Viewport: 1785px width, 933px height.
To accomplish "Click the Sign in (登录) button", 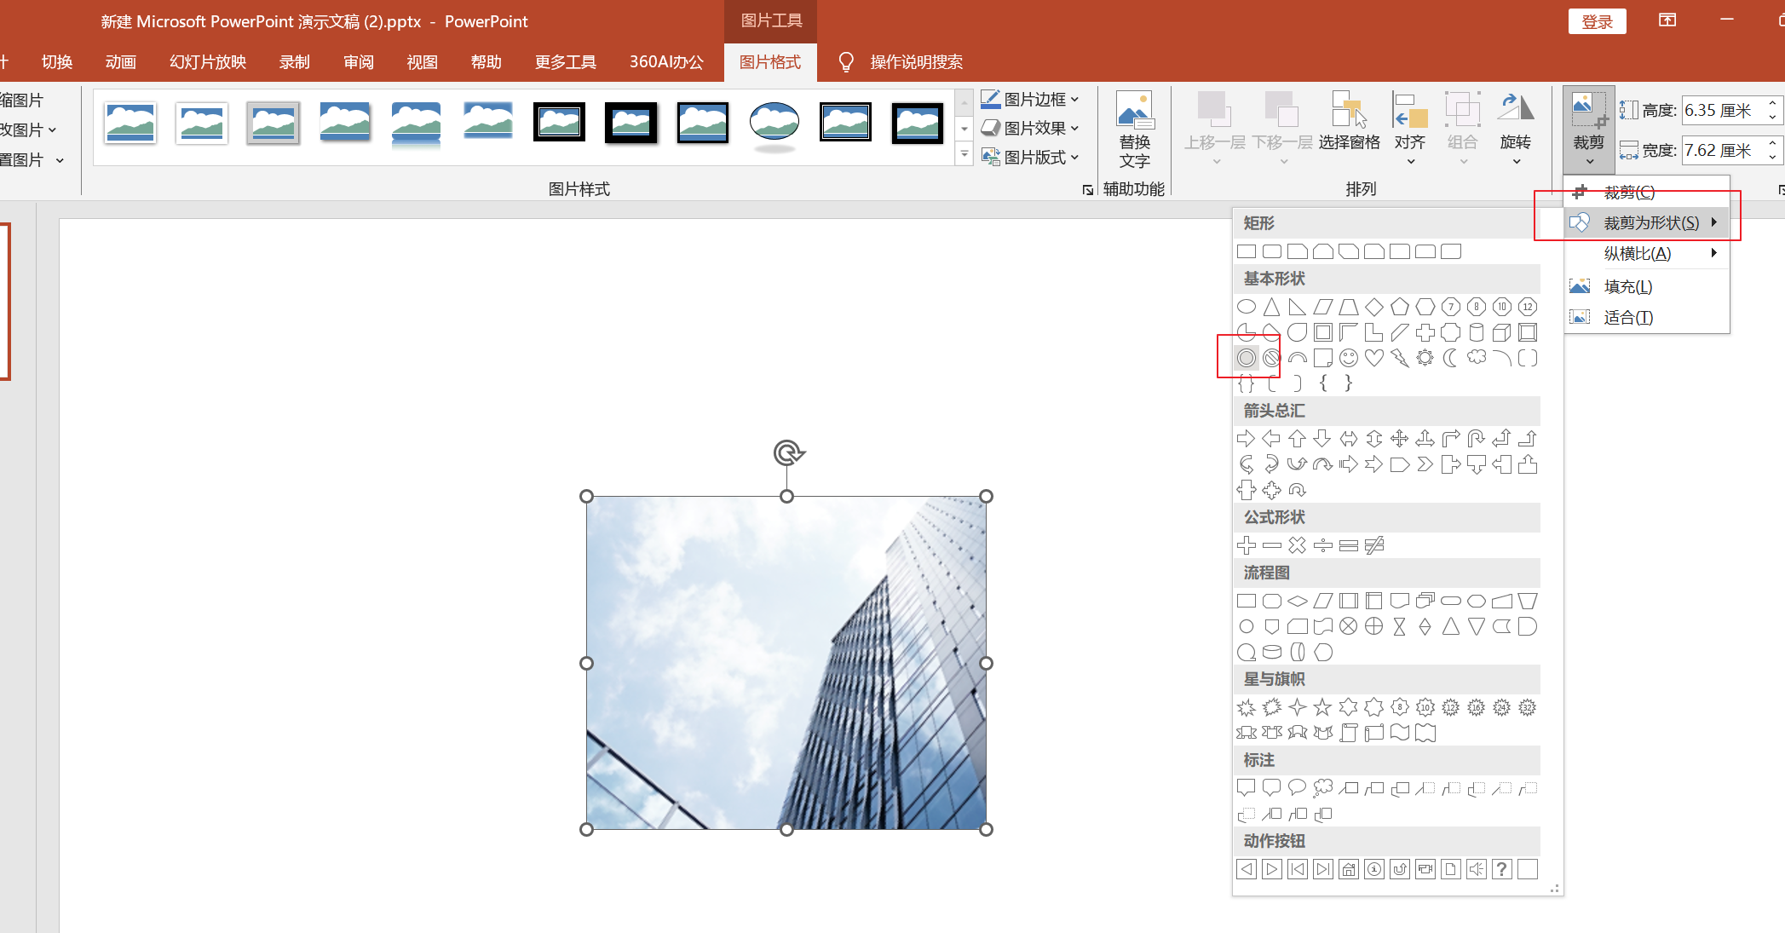I will pyautogui.click(x=1597, y=21).
